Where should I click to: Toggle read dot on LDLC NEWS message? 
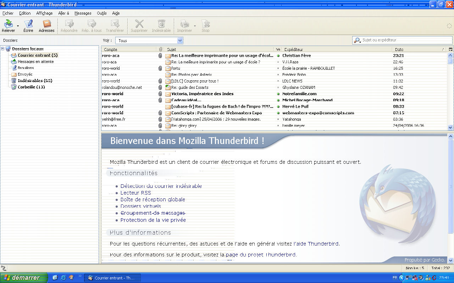278,81
